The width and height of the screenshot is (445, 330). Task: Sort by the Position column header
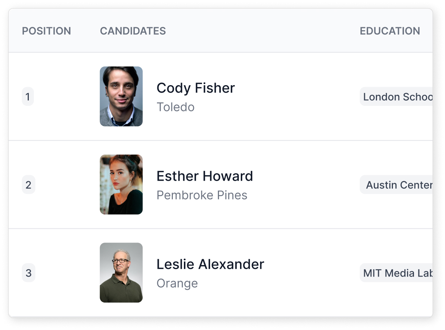coord(47,31)
